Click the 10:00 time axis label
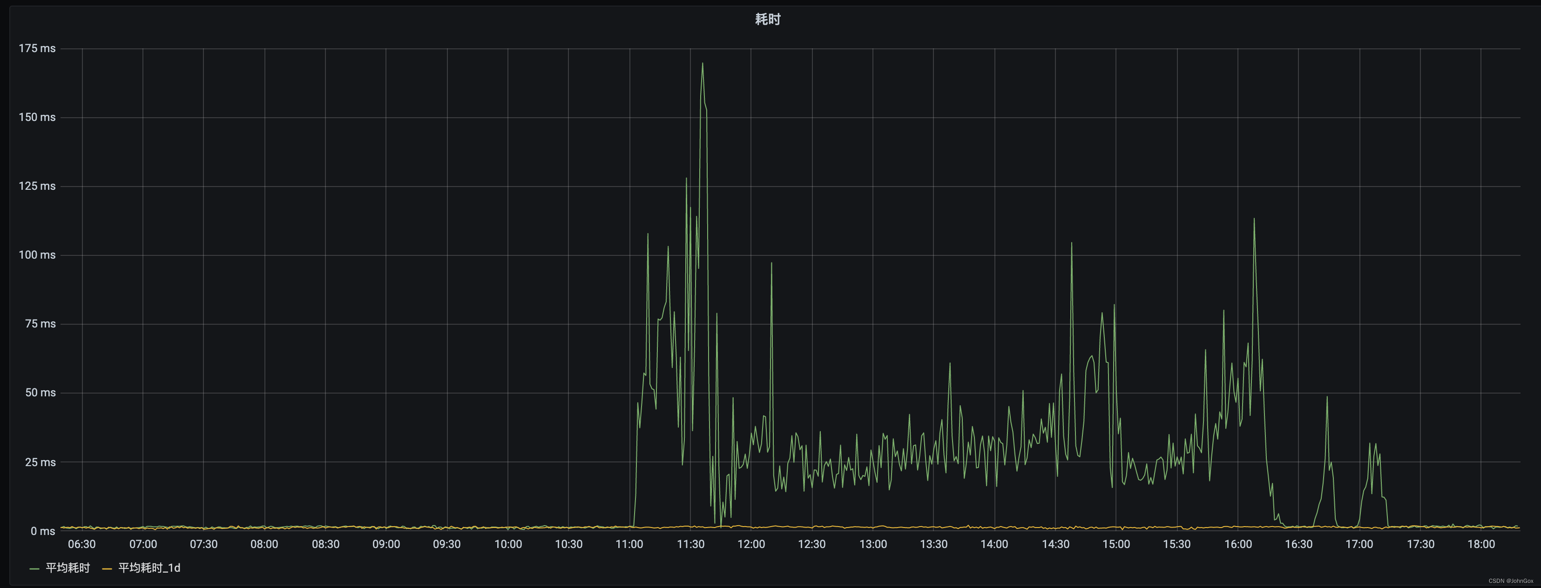This screenshot has width=1541, height=588. [508, 544]
